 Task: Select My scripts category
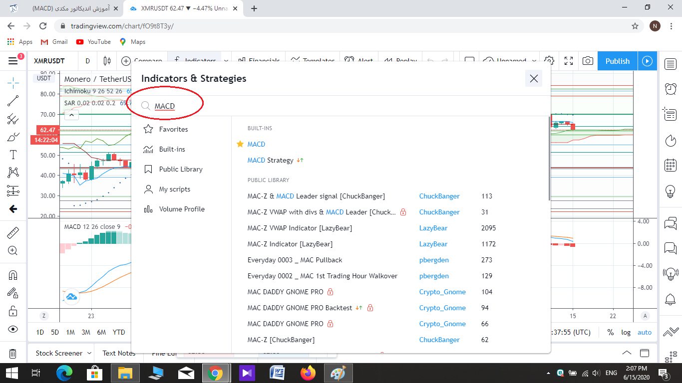click(181, 189)
